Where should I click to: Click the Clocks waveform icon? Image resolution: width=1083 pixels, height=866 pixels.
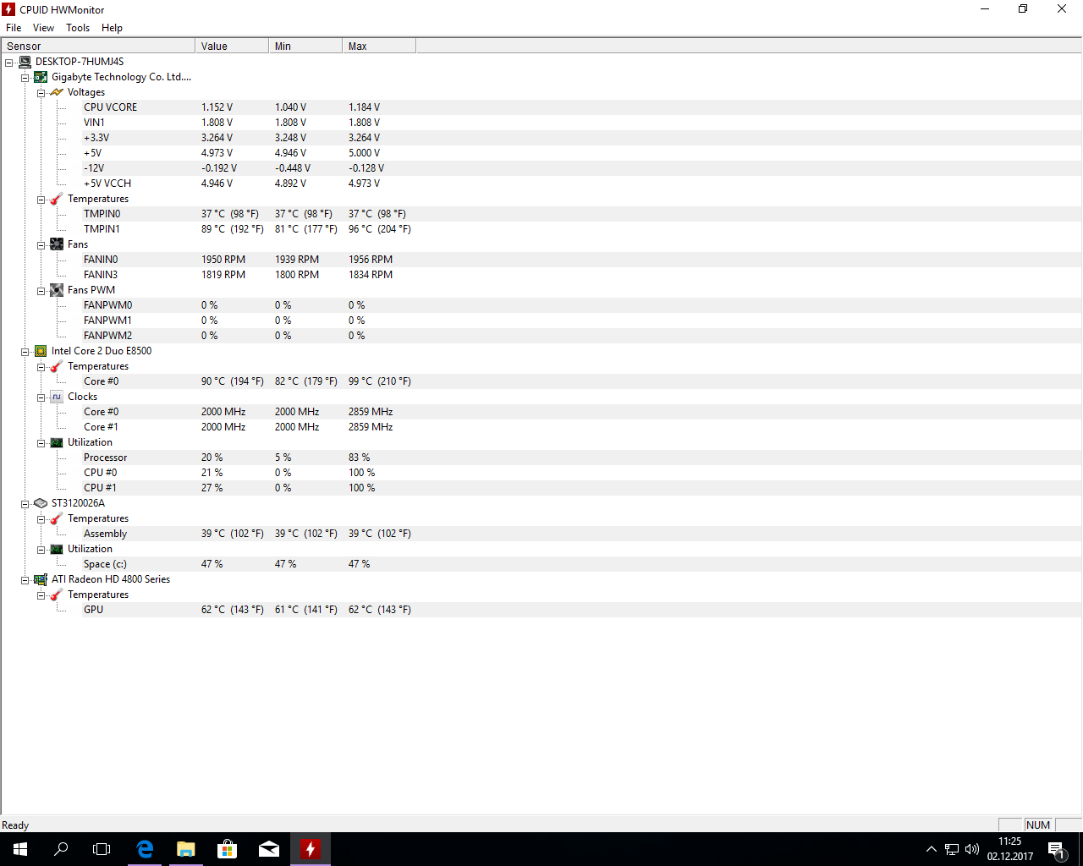57,397
